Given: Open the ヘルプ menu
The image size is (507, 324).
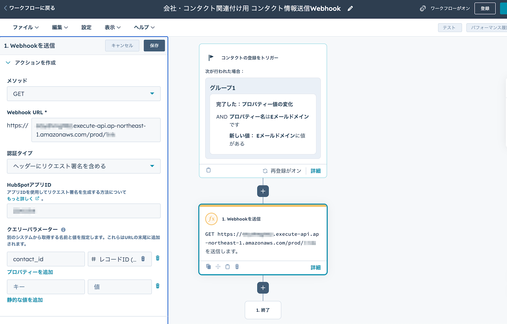Looking at the screenshot, I should click(x=144, y=27).
